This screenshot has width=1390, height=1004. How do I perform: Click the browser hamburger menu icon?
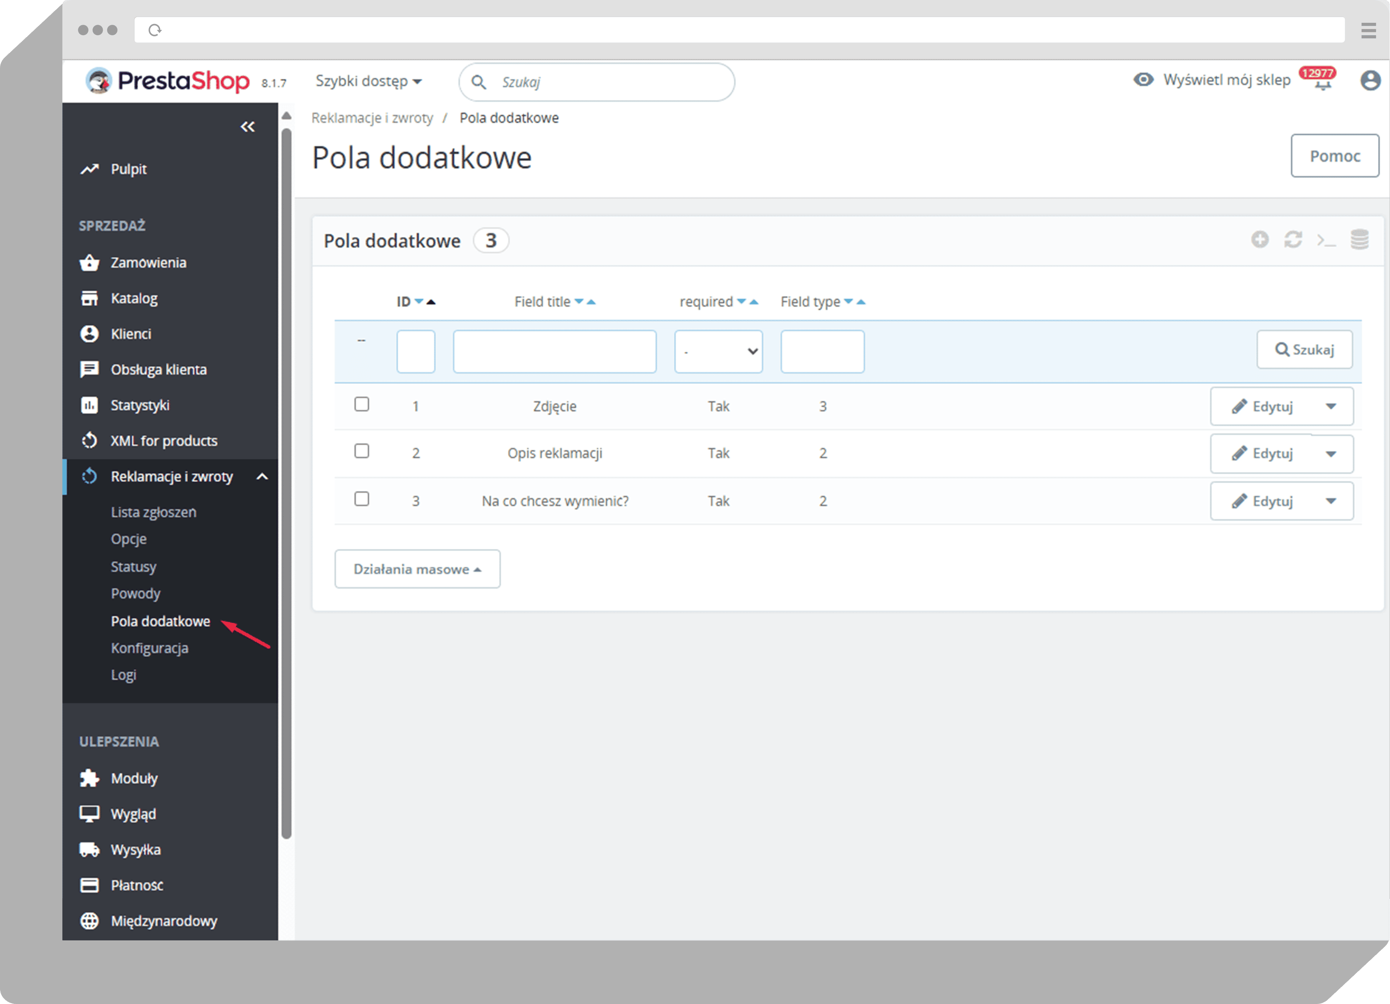click(1368, 30)
